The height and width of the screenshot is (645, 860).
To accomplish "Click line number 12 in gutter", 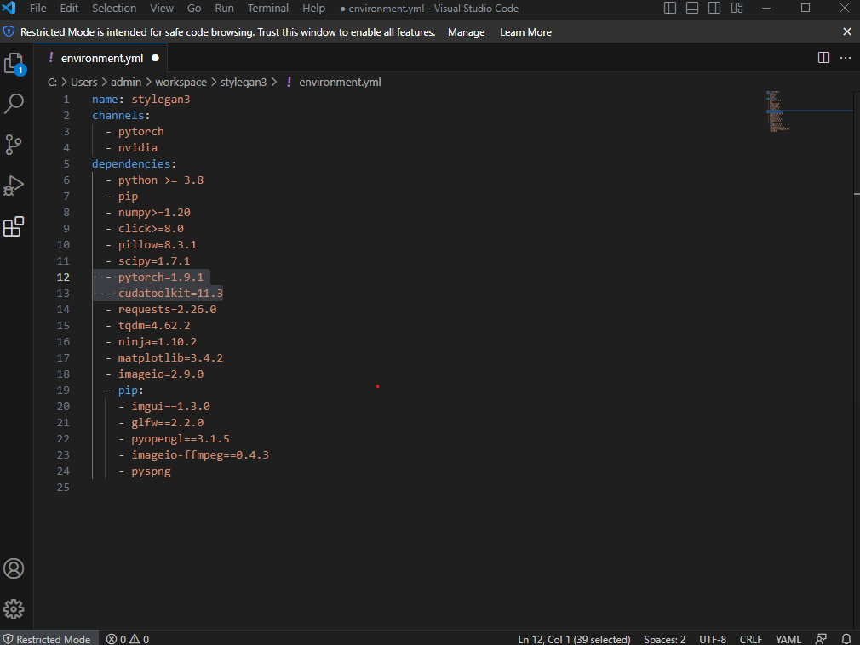I will coord(63,277).
